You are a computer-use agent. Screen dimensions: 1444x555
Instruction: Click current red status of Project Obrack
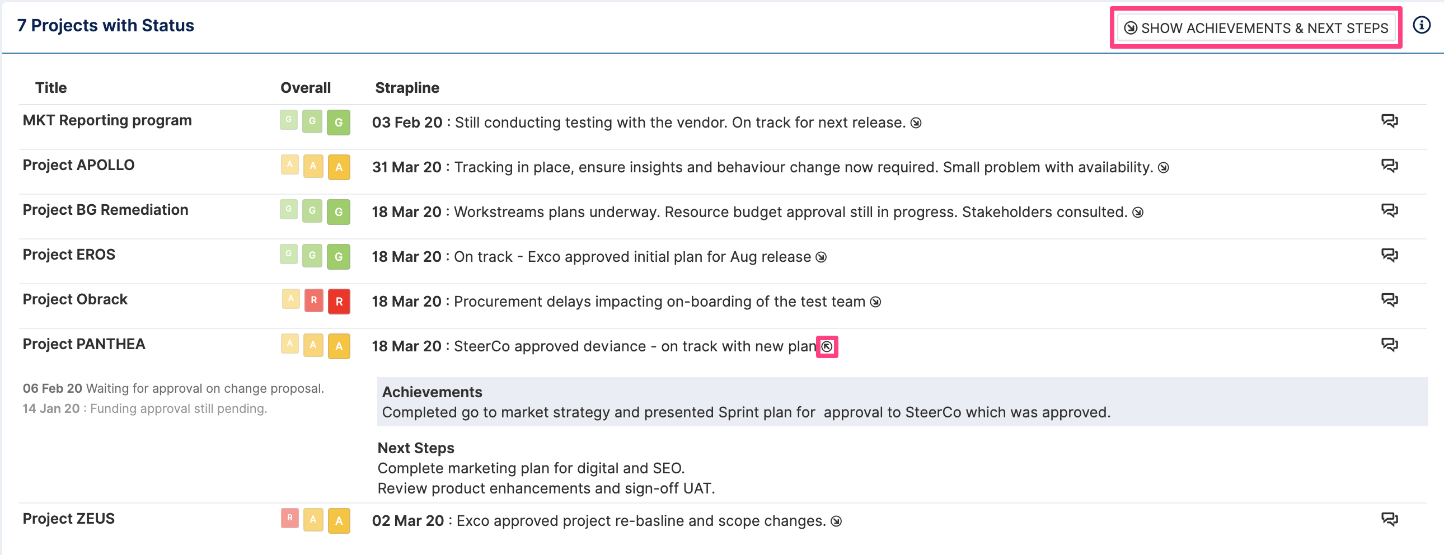point(339,302)
